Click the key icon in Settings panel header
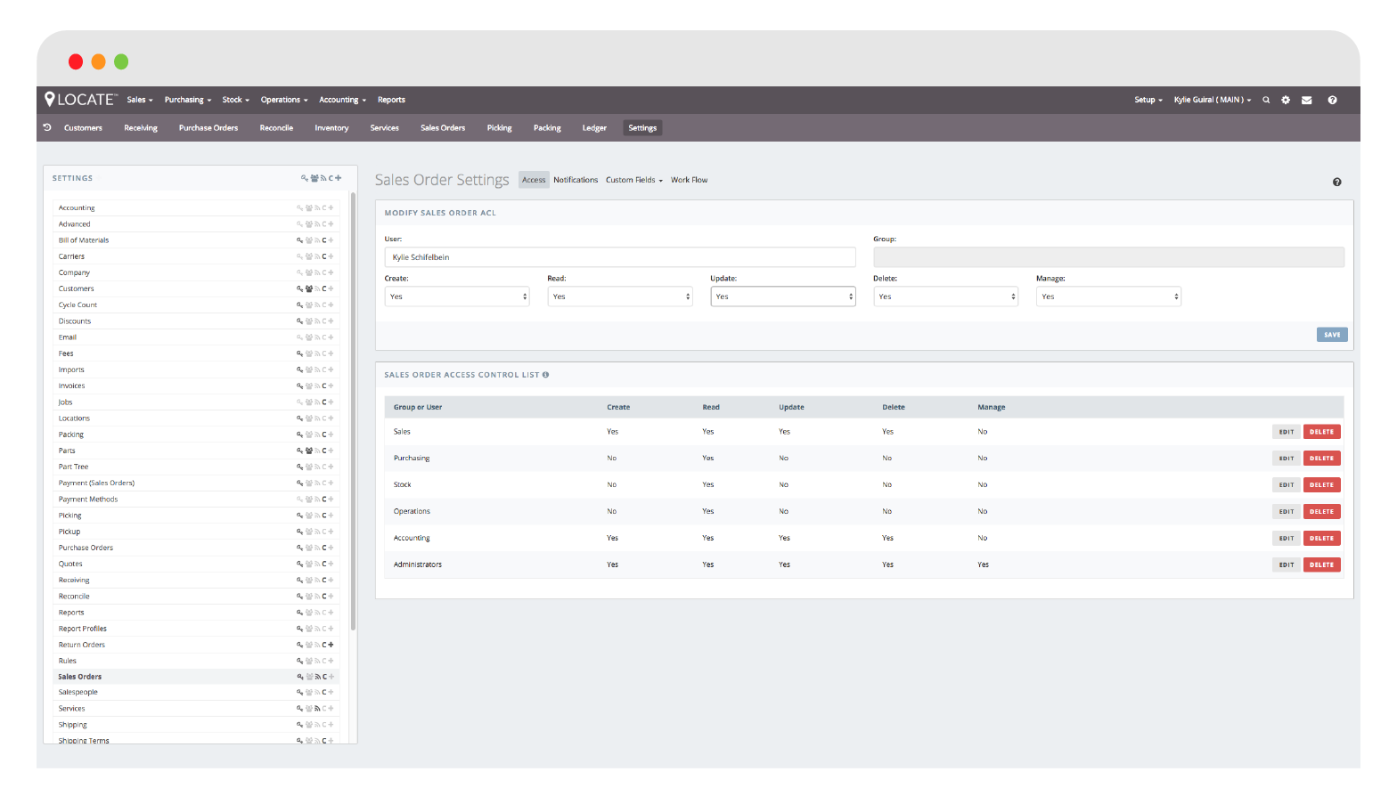Screen dimensions: 1397x796 (x=305, y=178)
